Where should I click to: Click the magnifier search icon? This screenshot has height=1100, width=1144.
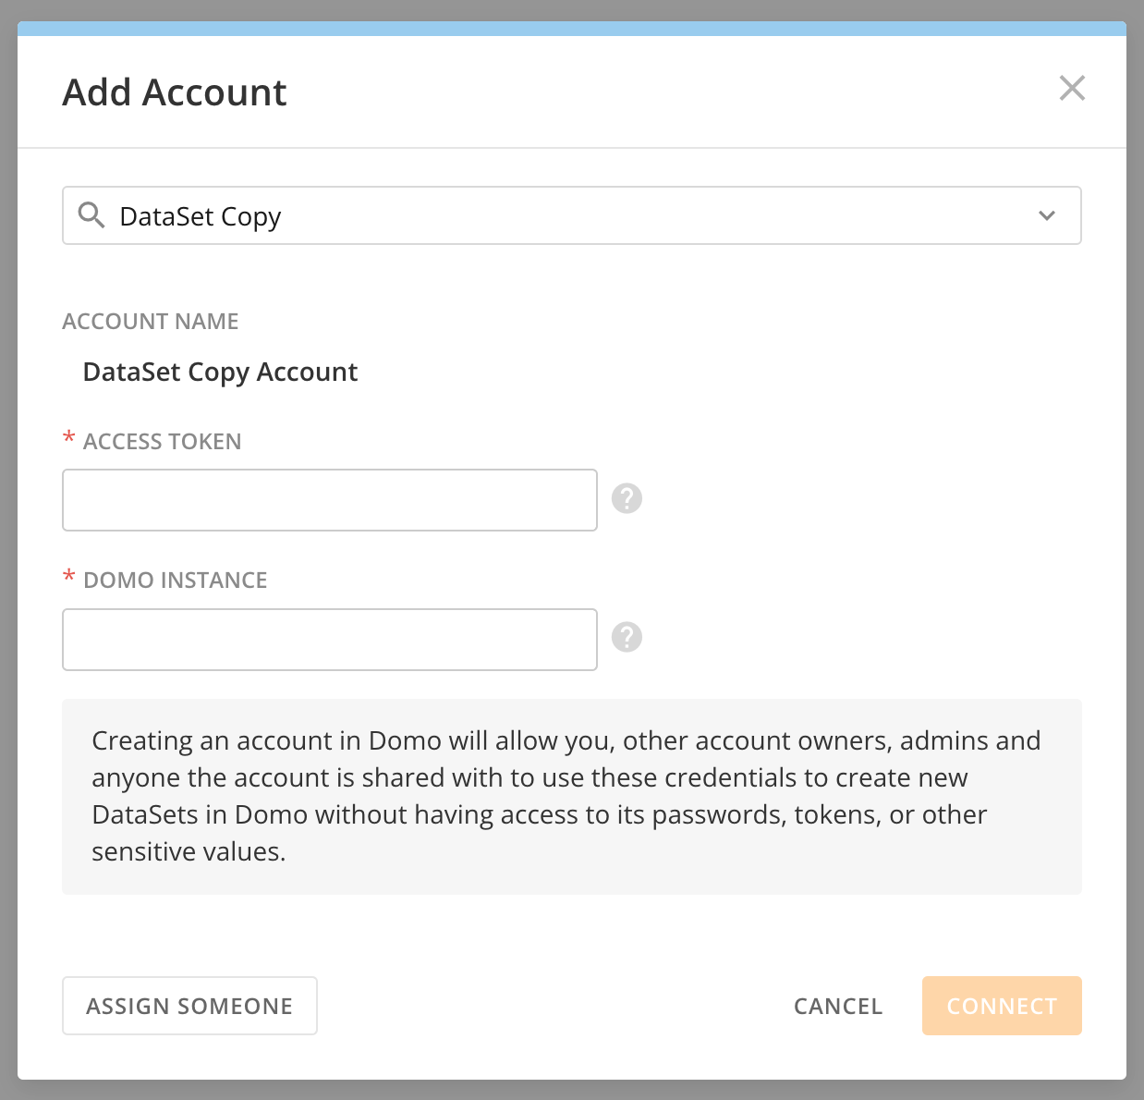pyautogui.click(x=91, y=215)
